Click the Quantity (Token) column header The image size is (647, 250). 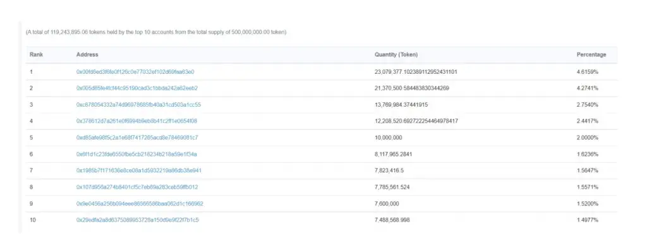click(396, 55)
